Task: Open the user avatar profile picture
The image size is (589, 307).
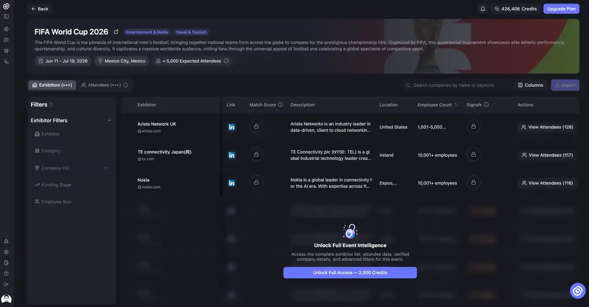Action: [6, 299]
